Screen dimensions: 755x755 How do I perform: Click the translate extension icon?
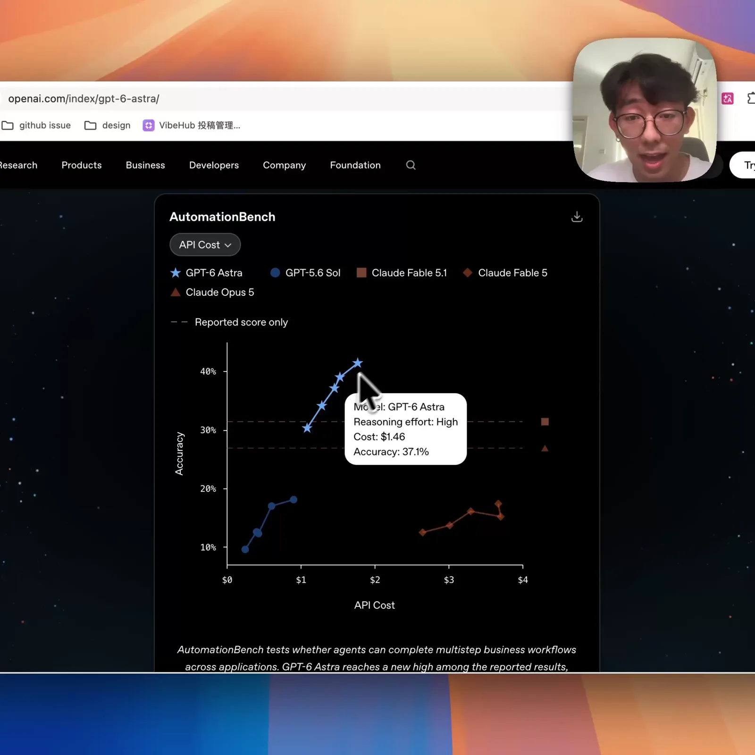727,99
